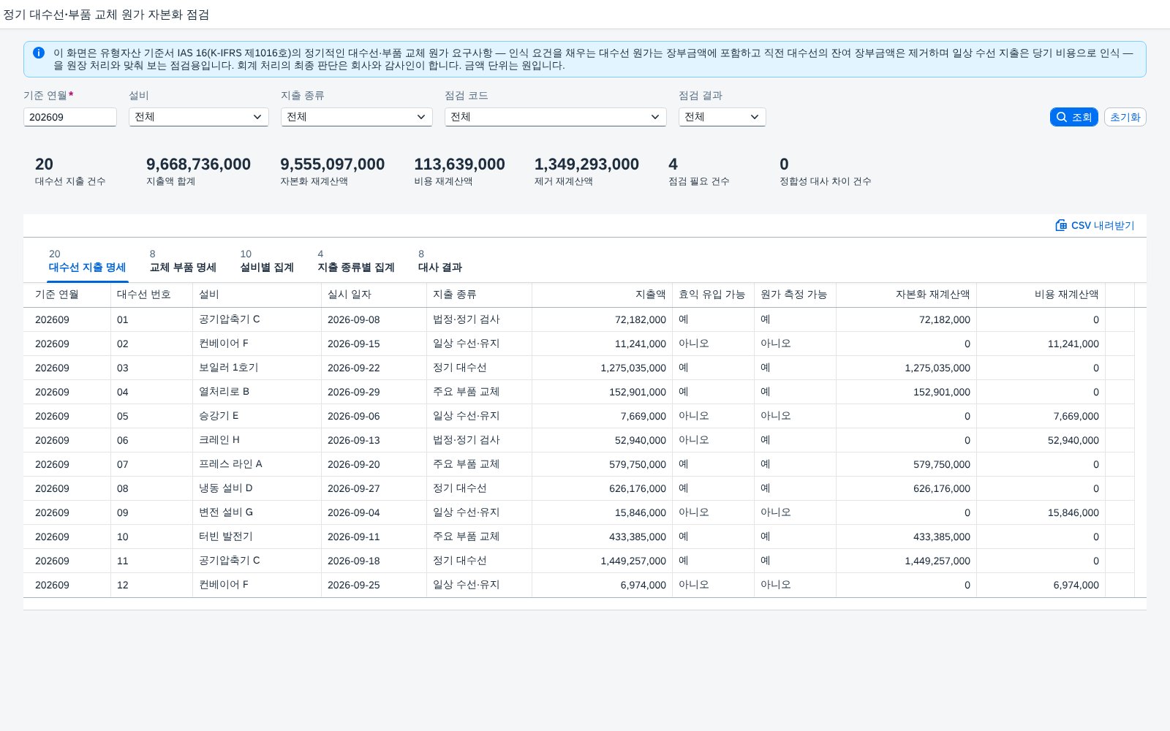The height and width of the screenshot is (731, 1170).
Task: Open the 설비별 집계 tab
Action: click(267, 261)
